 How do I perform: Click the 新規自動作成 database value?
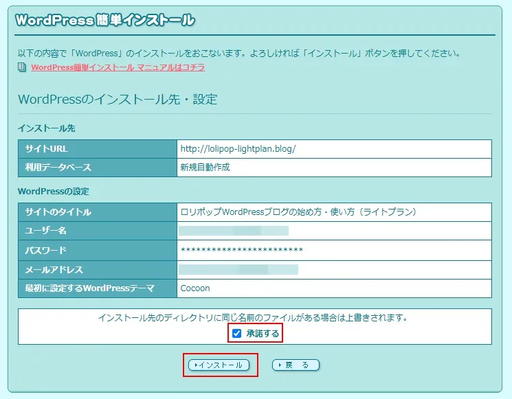[x=205, y=168]
